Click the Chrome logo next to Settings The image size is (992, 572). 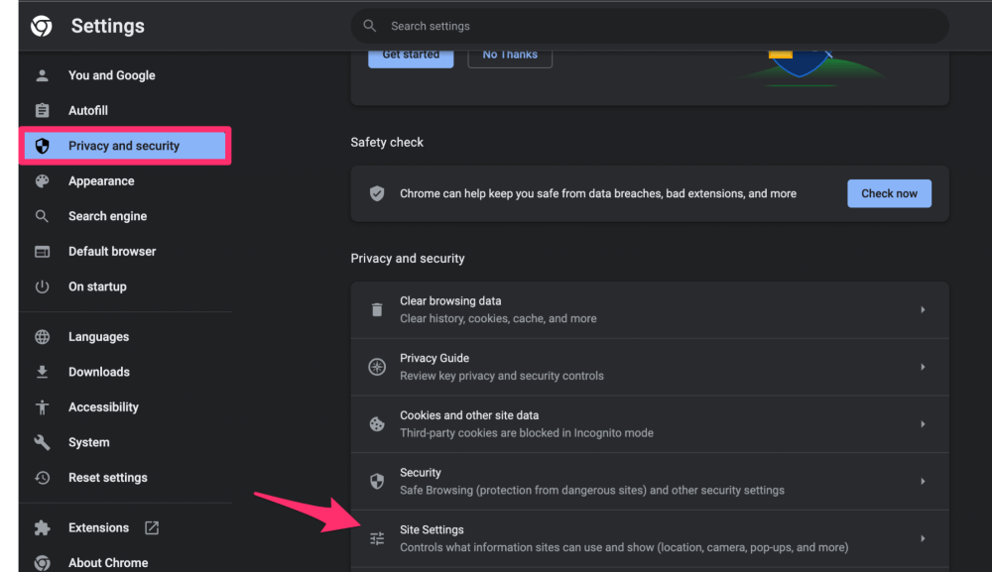42,26
